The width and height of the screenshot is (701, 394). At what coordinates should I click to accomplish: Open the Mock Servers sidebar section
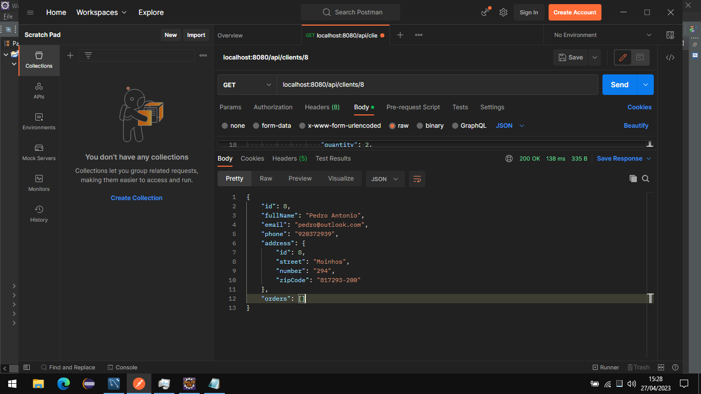(x=39, y=152)
